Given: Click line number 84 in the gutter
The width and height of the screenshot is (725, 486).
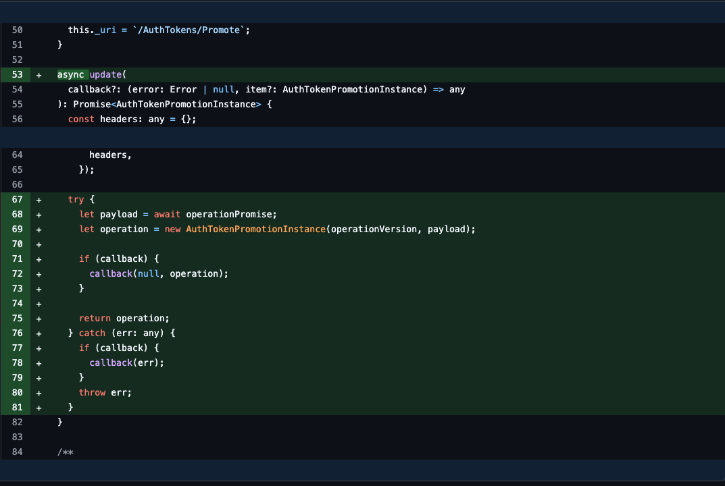Looking at the screenshot, I should tap(17, 452).
